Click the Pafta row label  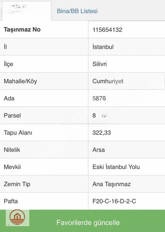point(11,201)
